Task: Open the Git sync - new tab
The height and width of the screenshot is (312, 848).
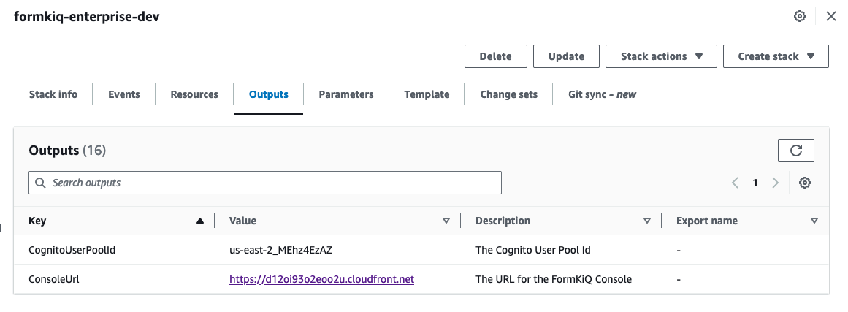Action: [602, 94]
